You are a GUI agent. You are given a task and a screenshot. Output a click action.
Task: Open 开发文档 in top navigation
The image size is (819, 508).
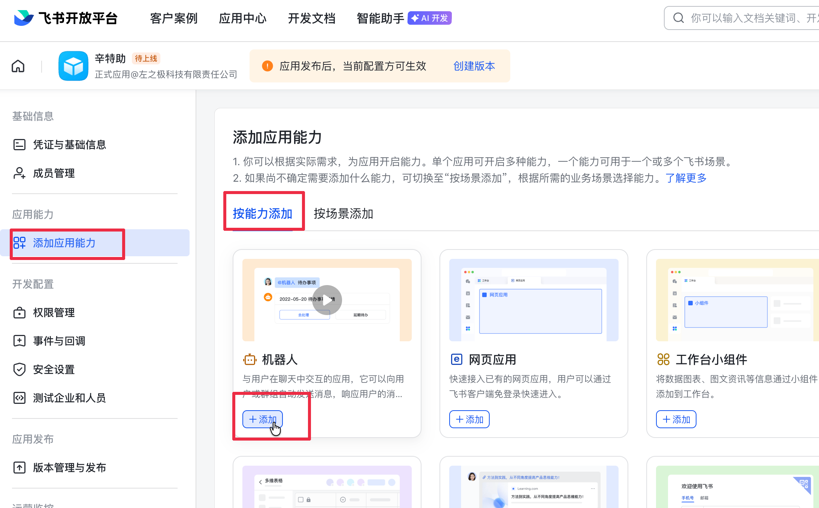click(311, 18)
